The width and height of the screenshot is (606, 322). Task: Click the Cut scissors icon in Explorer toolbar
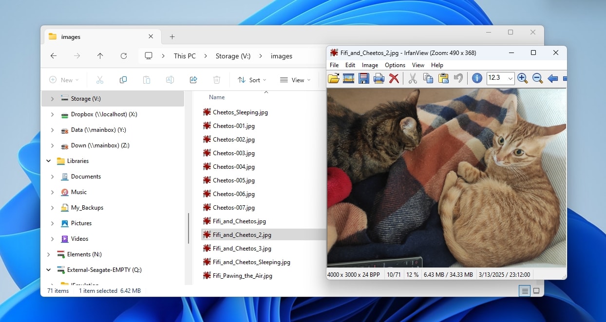(x=100, y=80)
